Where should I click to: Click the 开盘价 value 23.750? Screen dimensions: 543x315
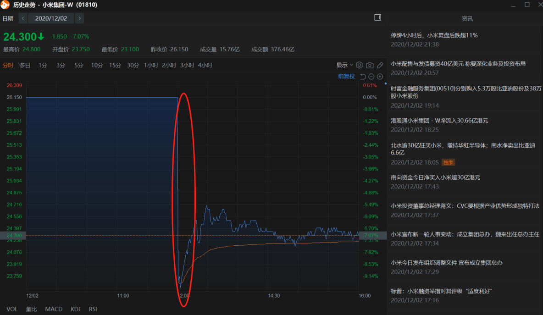pos(80,50)
